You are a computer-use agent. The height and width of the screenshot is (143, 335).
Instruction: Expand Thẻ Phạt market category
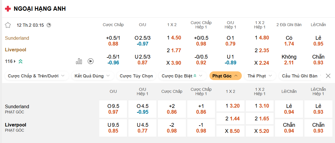[x=260, y=76]
